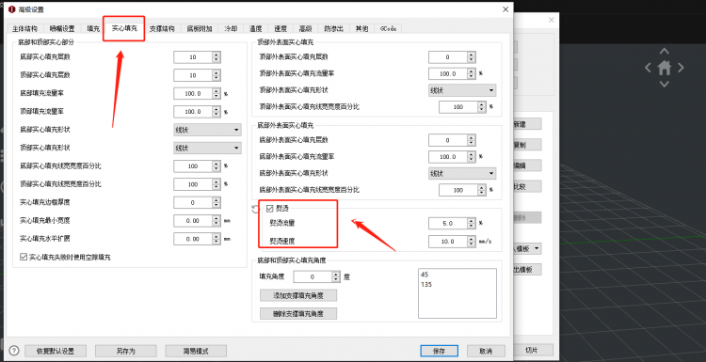
Task: Click the 实心填充边框厚度 value field
Action: tap(193, 202)
